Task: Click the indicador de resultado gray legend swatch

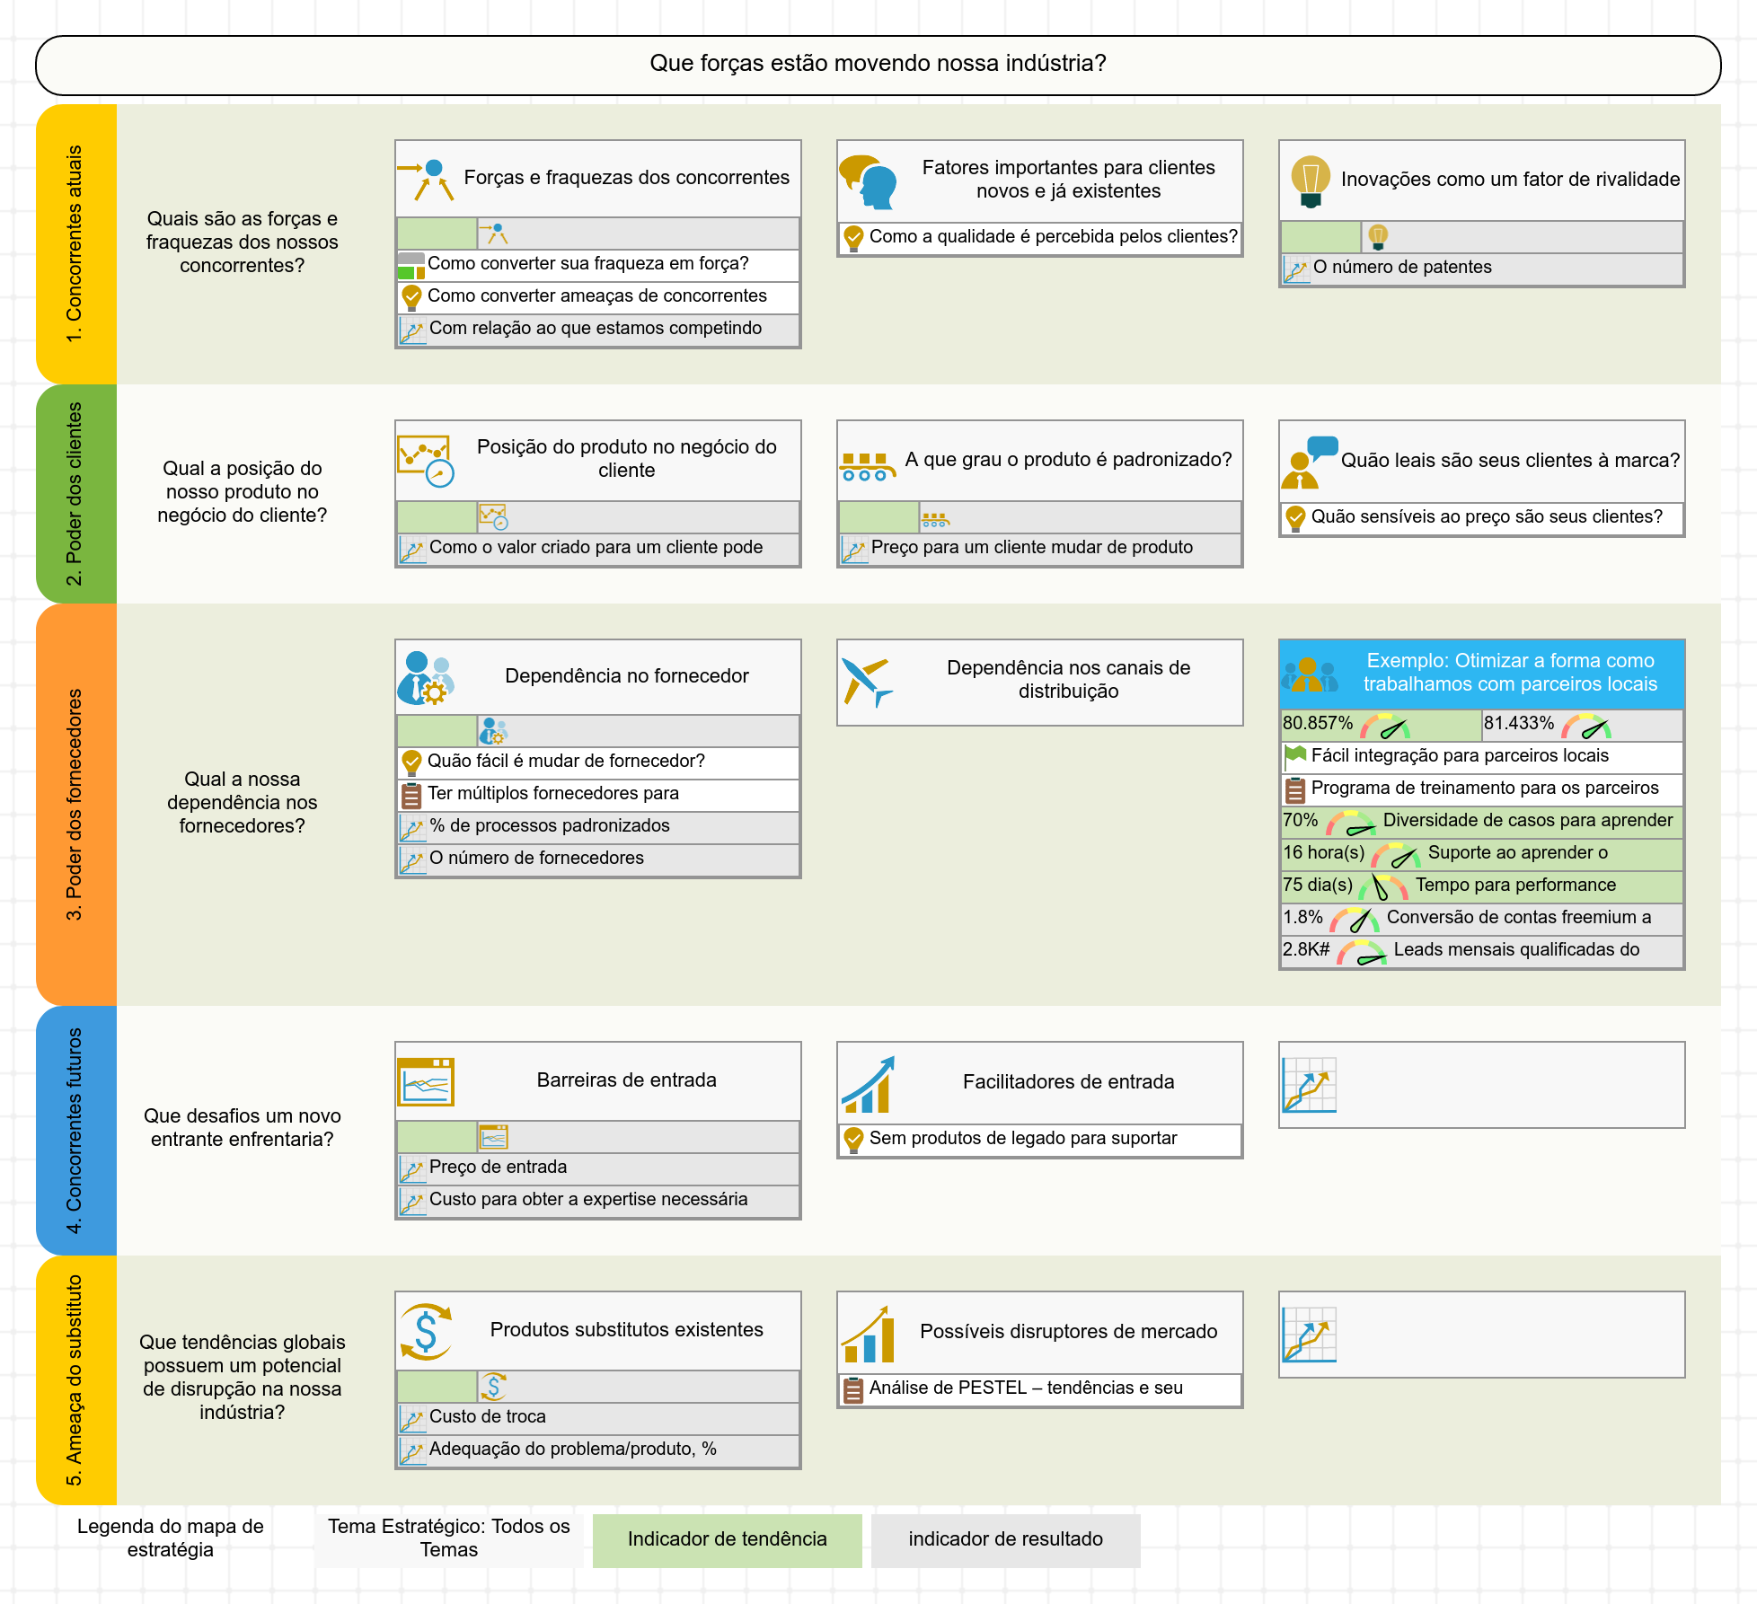Action: 1006,1540
